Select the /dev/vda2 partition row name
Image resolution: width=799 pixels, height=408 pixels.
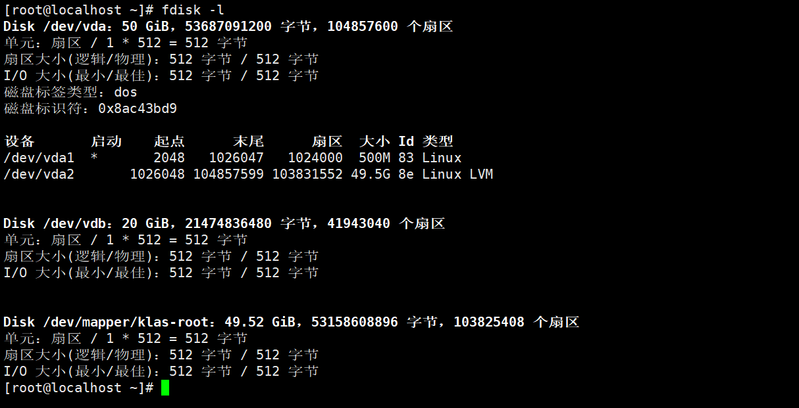pos(39,174)
